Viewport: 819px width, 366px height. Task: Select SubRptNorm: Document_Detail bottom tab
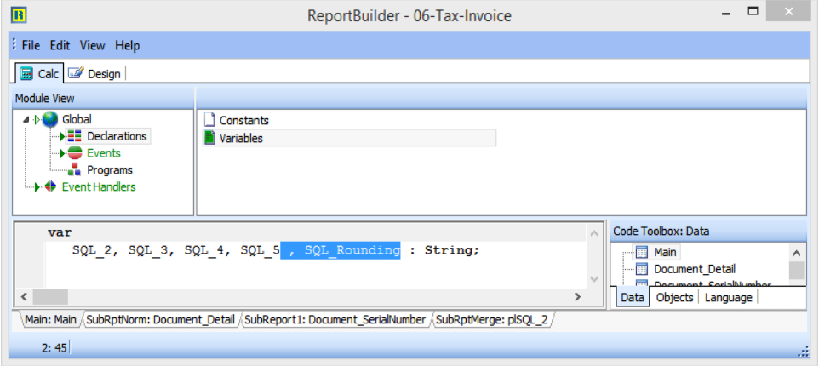point(160,320)
